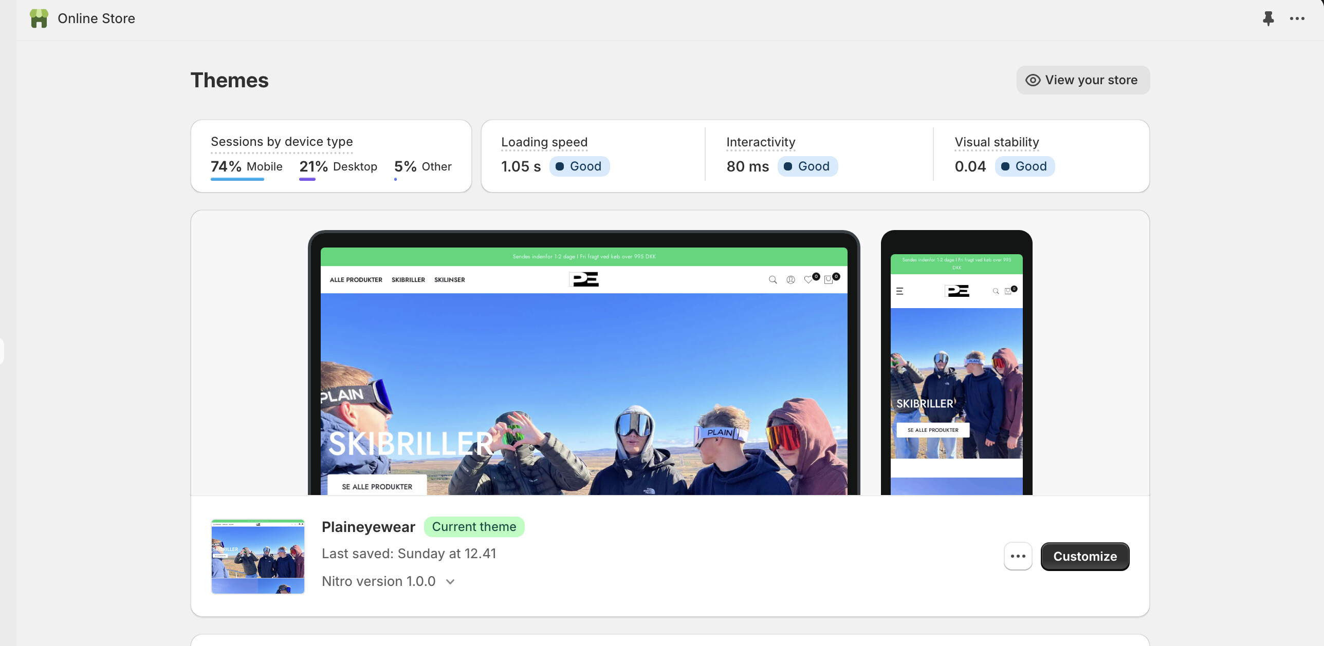1324x646 pixels.
Task: Open SKIBRILLER menu item in preview
Action: [x=408, y=280]
